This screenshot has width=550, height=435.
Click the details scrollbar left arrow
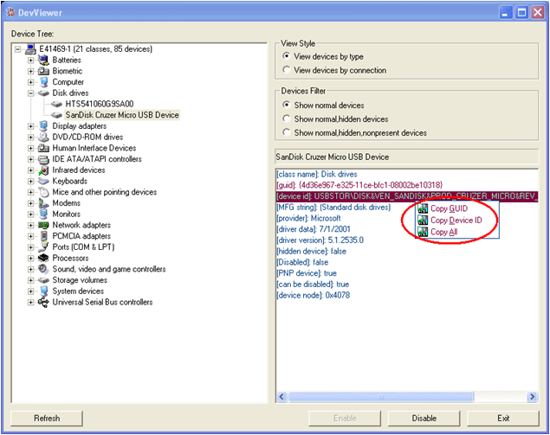point(281,397)
